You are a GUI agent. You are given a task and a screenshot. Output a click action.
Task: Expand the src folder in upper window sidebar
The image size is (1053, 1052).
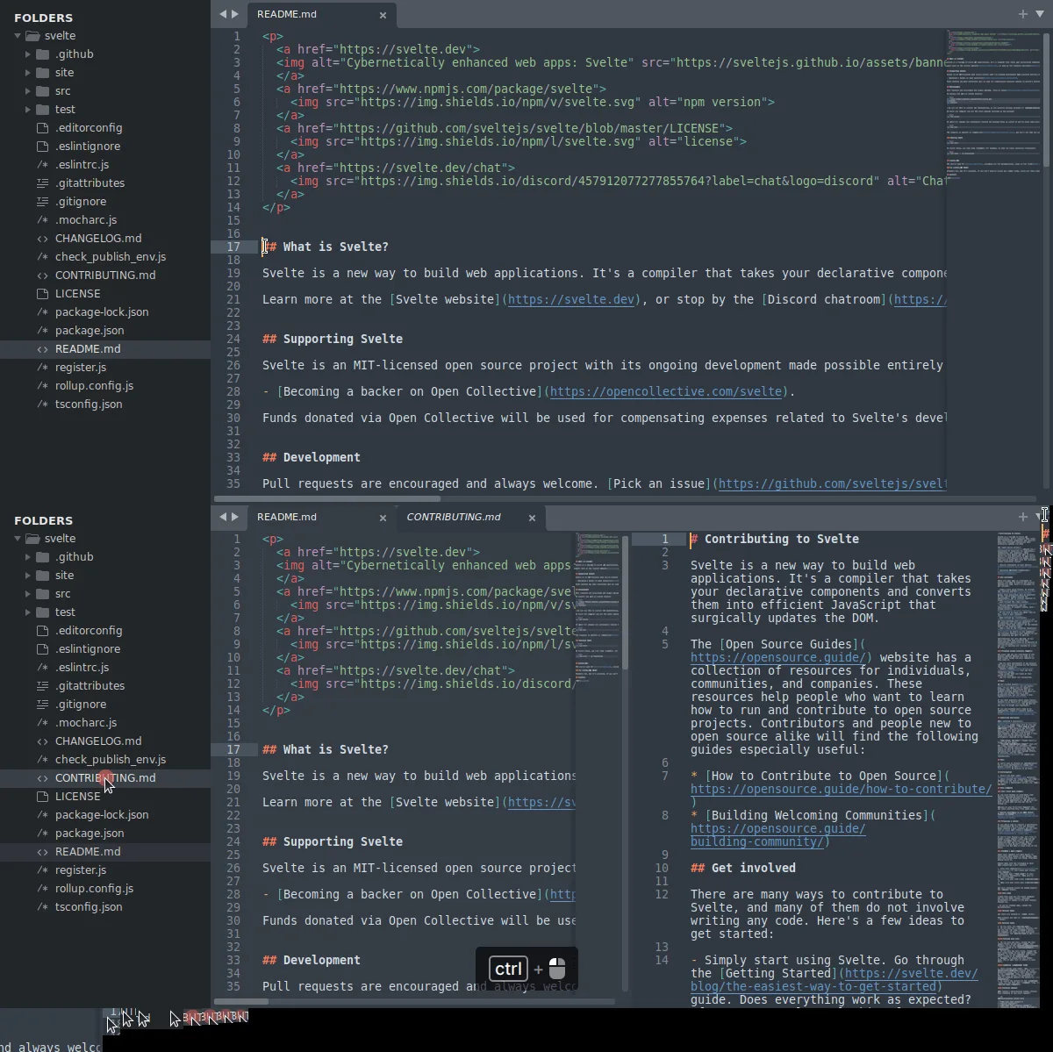[x=28, y=91]
